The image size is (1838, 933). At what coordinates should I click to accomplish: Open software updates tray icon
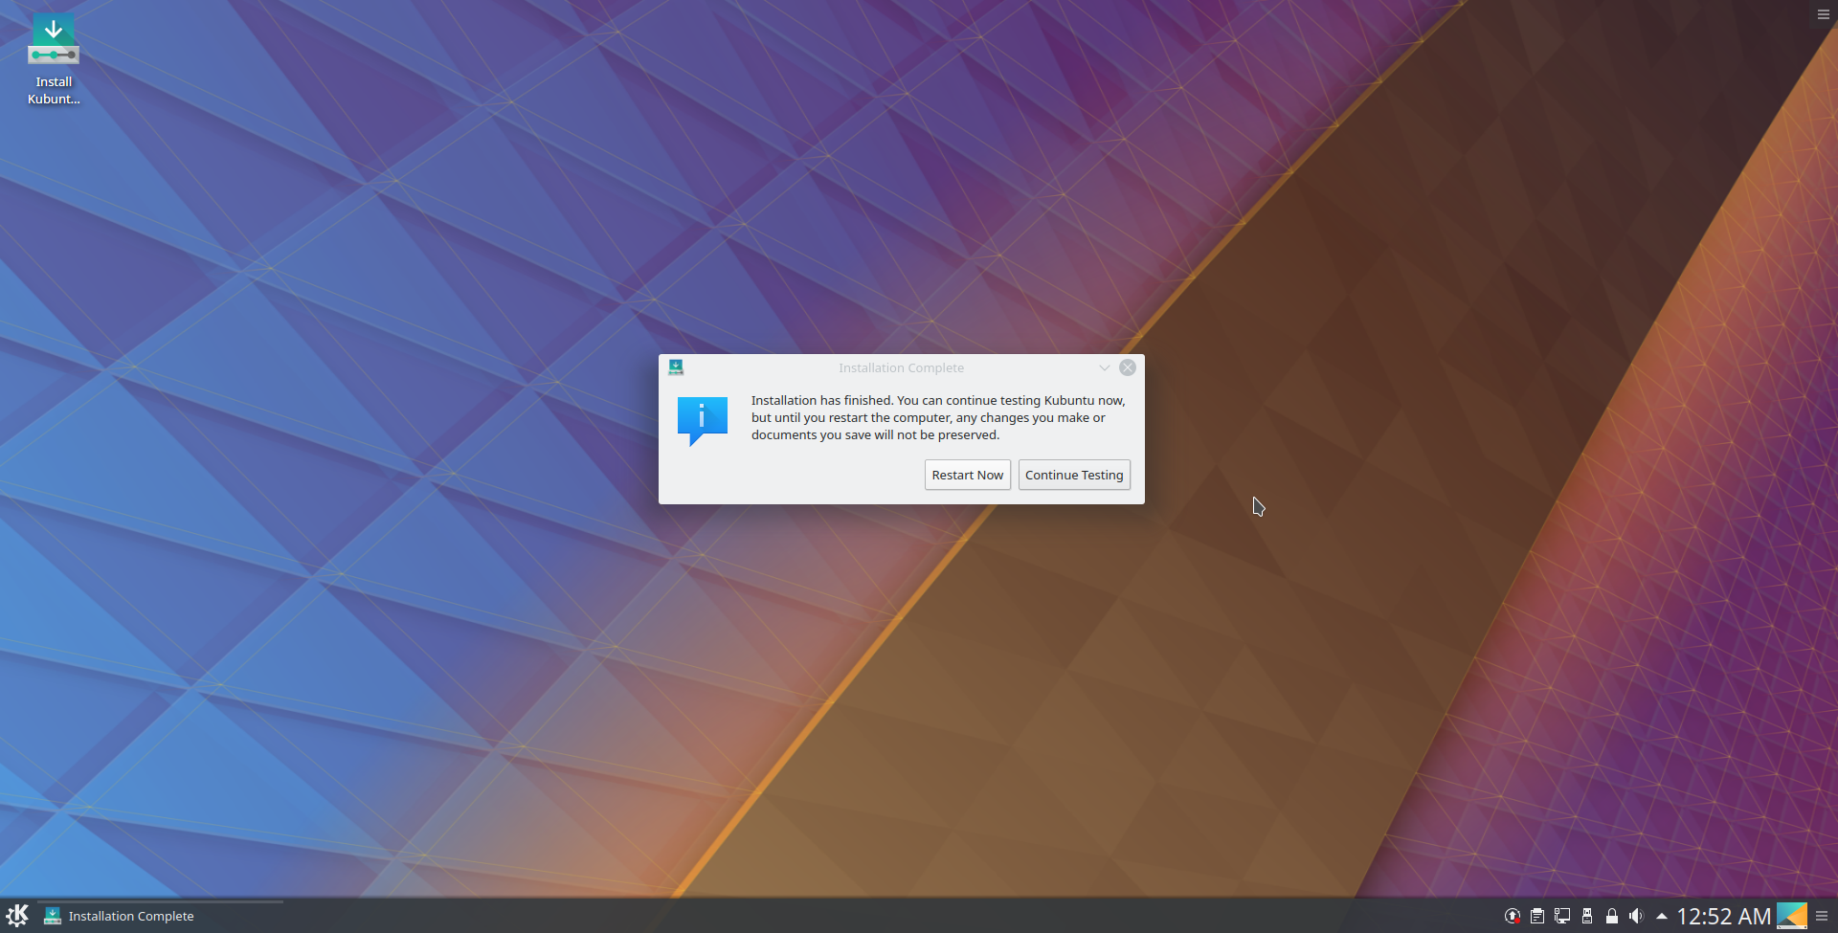point(1512,916)
